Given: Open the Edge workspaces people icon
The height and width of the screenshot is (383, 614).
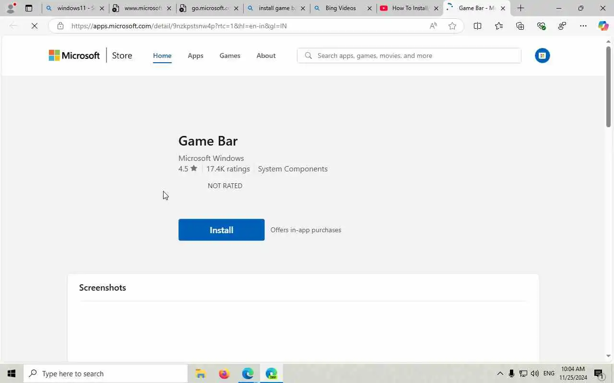Looking at the screenshot, I should click(x=562, y=26).
